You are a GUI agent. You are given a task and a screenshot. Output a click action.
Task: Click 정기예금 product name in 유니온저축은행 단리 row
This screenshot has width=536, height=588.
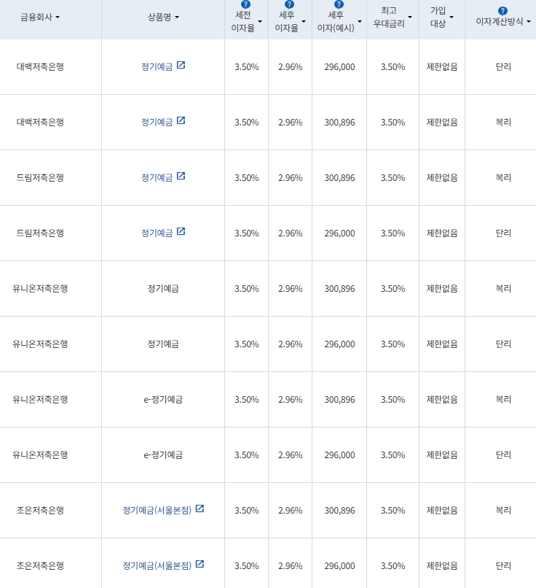click(163, 344)
